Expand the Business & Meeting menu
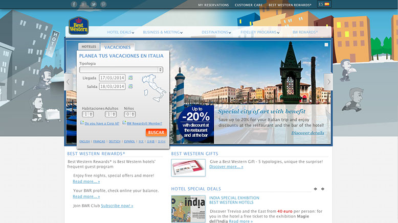The height and width of the screenshot is (223, 398). pyautogui.click(x=163, y=32)
